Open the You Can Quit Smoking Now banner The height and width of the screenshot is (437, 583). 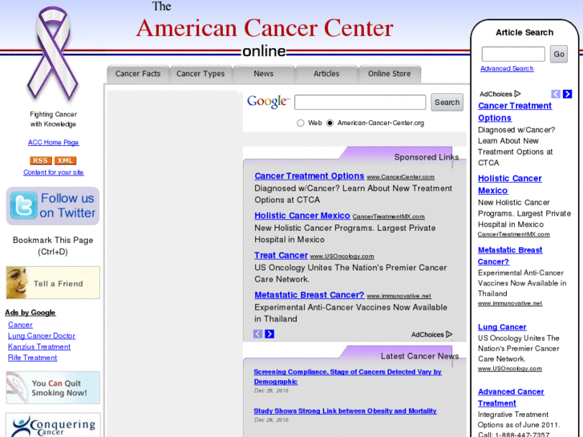pyautogui.click(x=53, y=387)
